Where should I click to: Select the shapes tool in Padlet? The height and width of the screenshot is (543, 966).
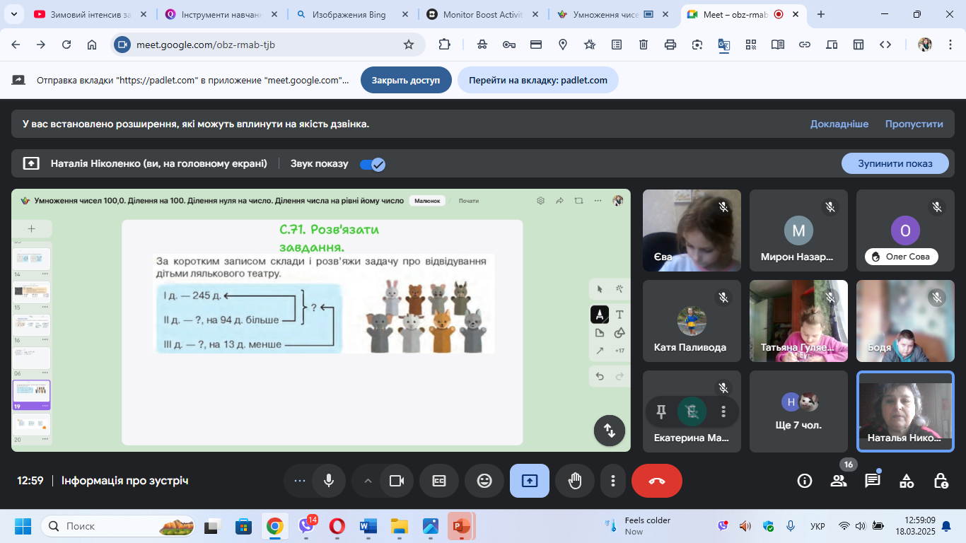point(619,333)
